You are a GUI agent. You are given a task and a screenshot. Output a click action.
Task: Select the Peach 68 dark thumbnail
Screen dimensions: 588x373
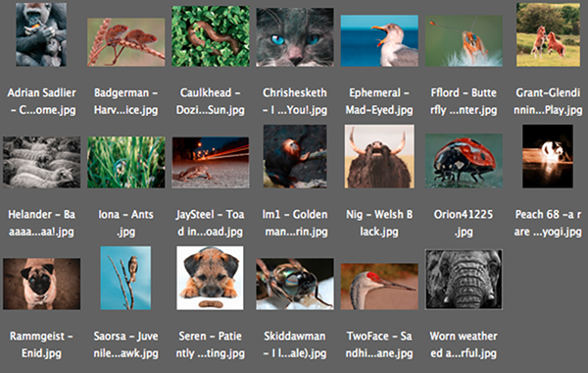point(548,156)
